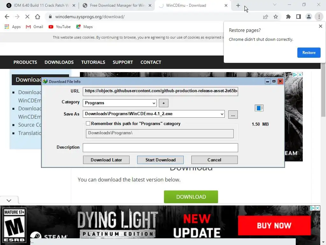326x245 pixels.
Task: Open the Extensions puzzle icon
Action: click(288, 17)
